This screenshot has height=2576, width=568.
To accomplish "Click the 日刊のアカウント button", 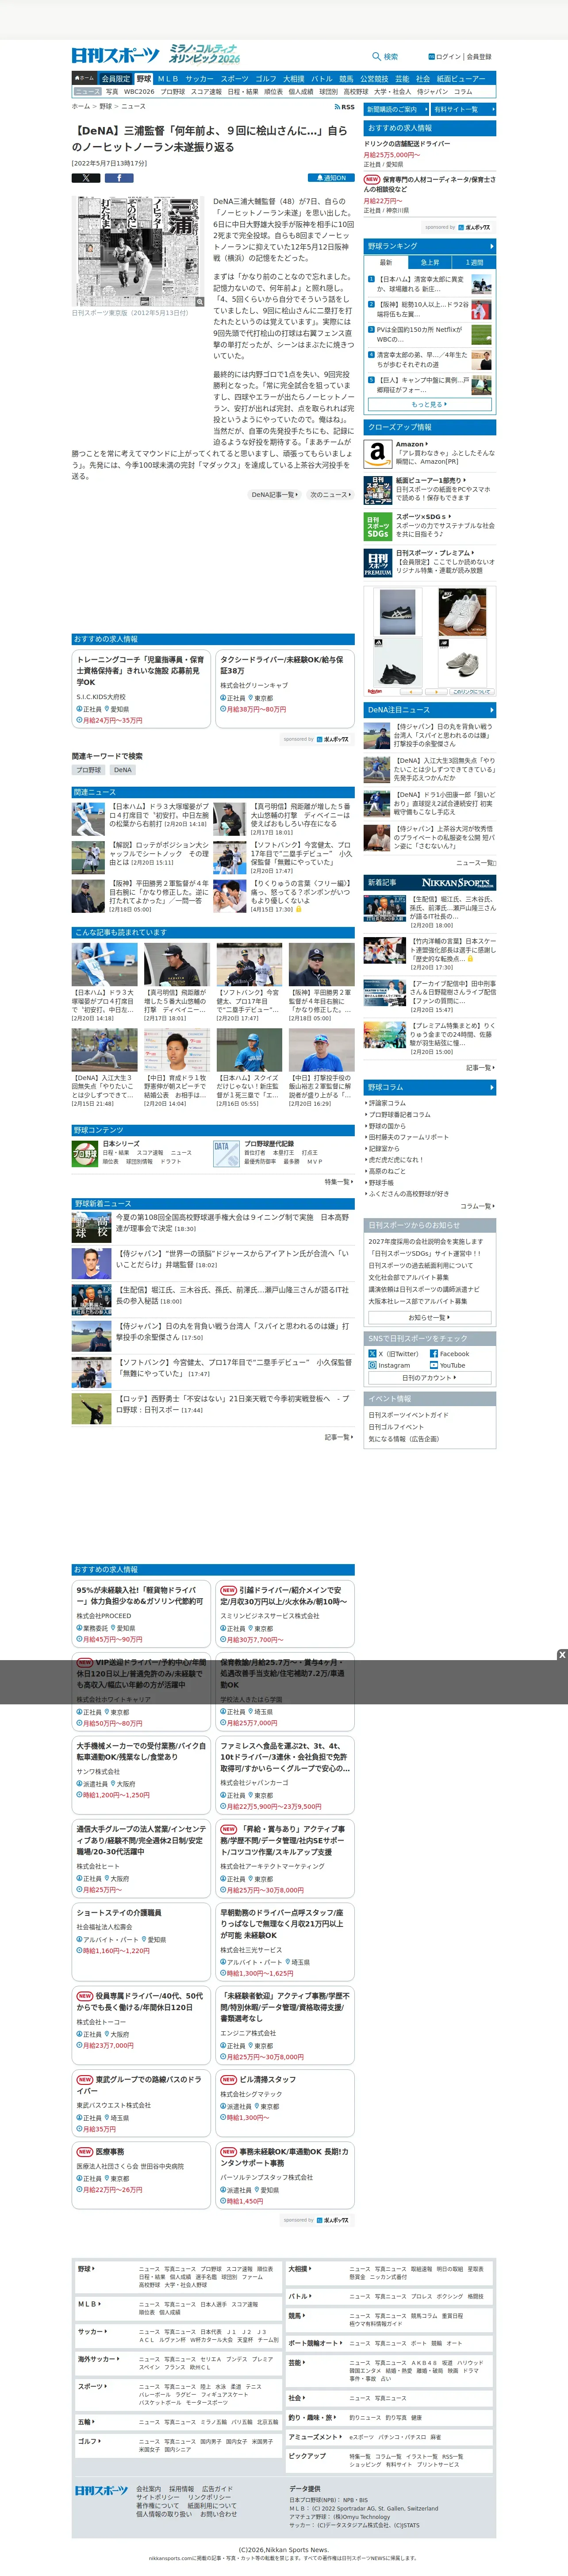I will (429, 1377).
